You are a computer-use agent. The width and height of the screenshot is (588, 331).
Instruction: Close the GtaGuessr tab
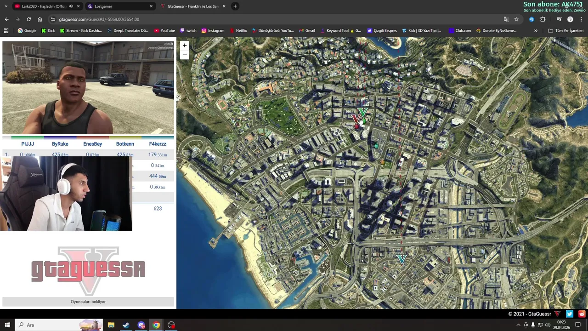click(x=224, y=6)
